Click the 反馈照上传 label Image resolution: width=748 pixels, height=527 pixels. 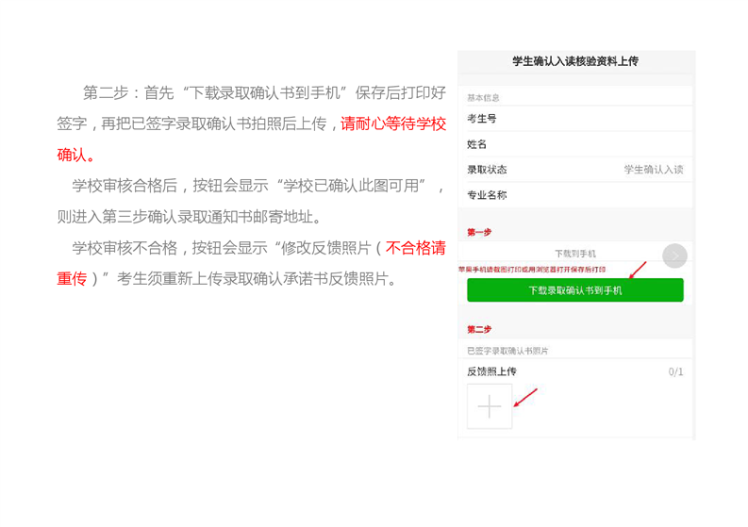[x=491, y=371]
